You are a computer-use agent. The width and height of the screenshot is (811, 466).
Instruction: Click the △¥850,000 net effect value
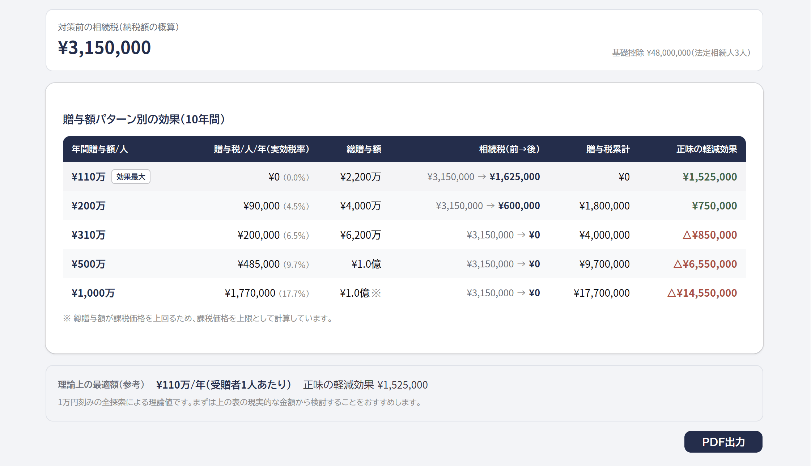710,235
